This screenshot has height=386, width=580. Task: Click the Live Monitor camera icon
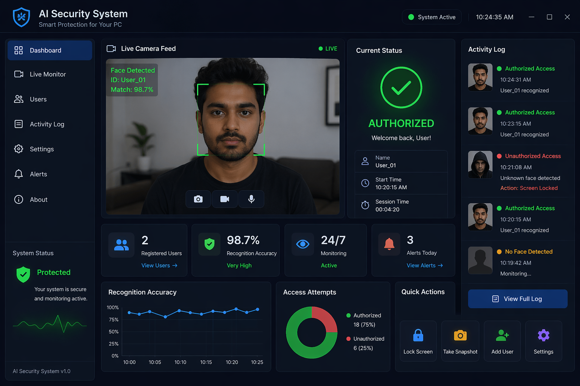point(19,74)
